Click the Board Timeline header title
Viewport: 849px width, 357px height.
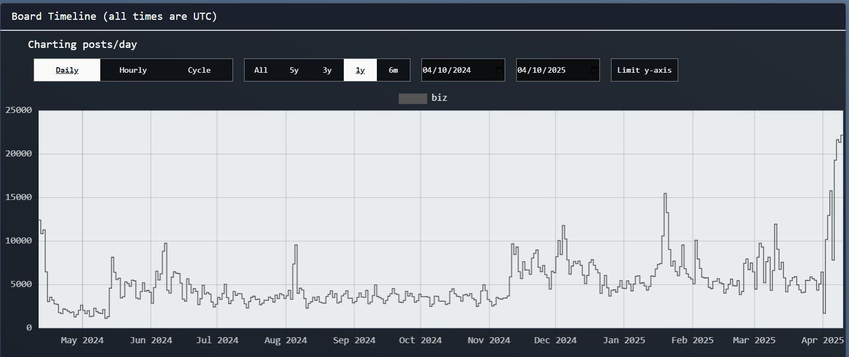pos(115,17)
